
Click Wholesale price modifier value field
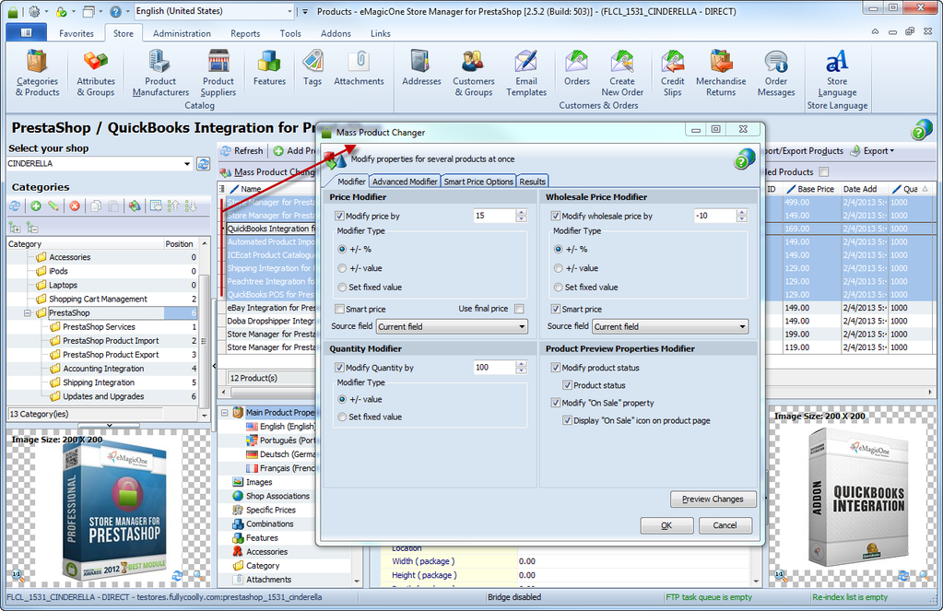click(713, 216)
